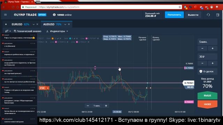Select the 30 ₽ trade amount field
The height and width of the screenshot is (125, 223).
pos(207,57)
